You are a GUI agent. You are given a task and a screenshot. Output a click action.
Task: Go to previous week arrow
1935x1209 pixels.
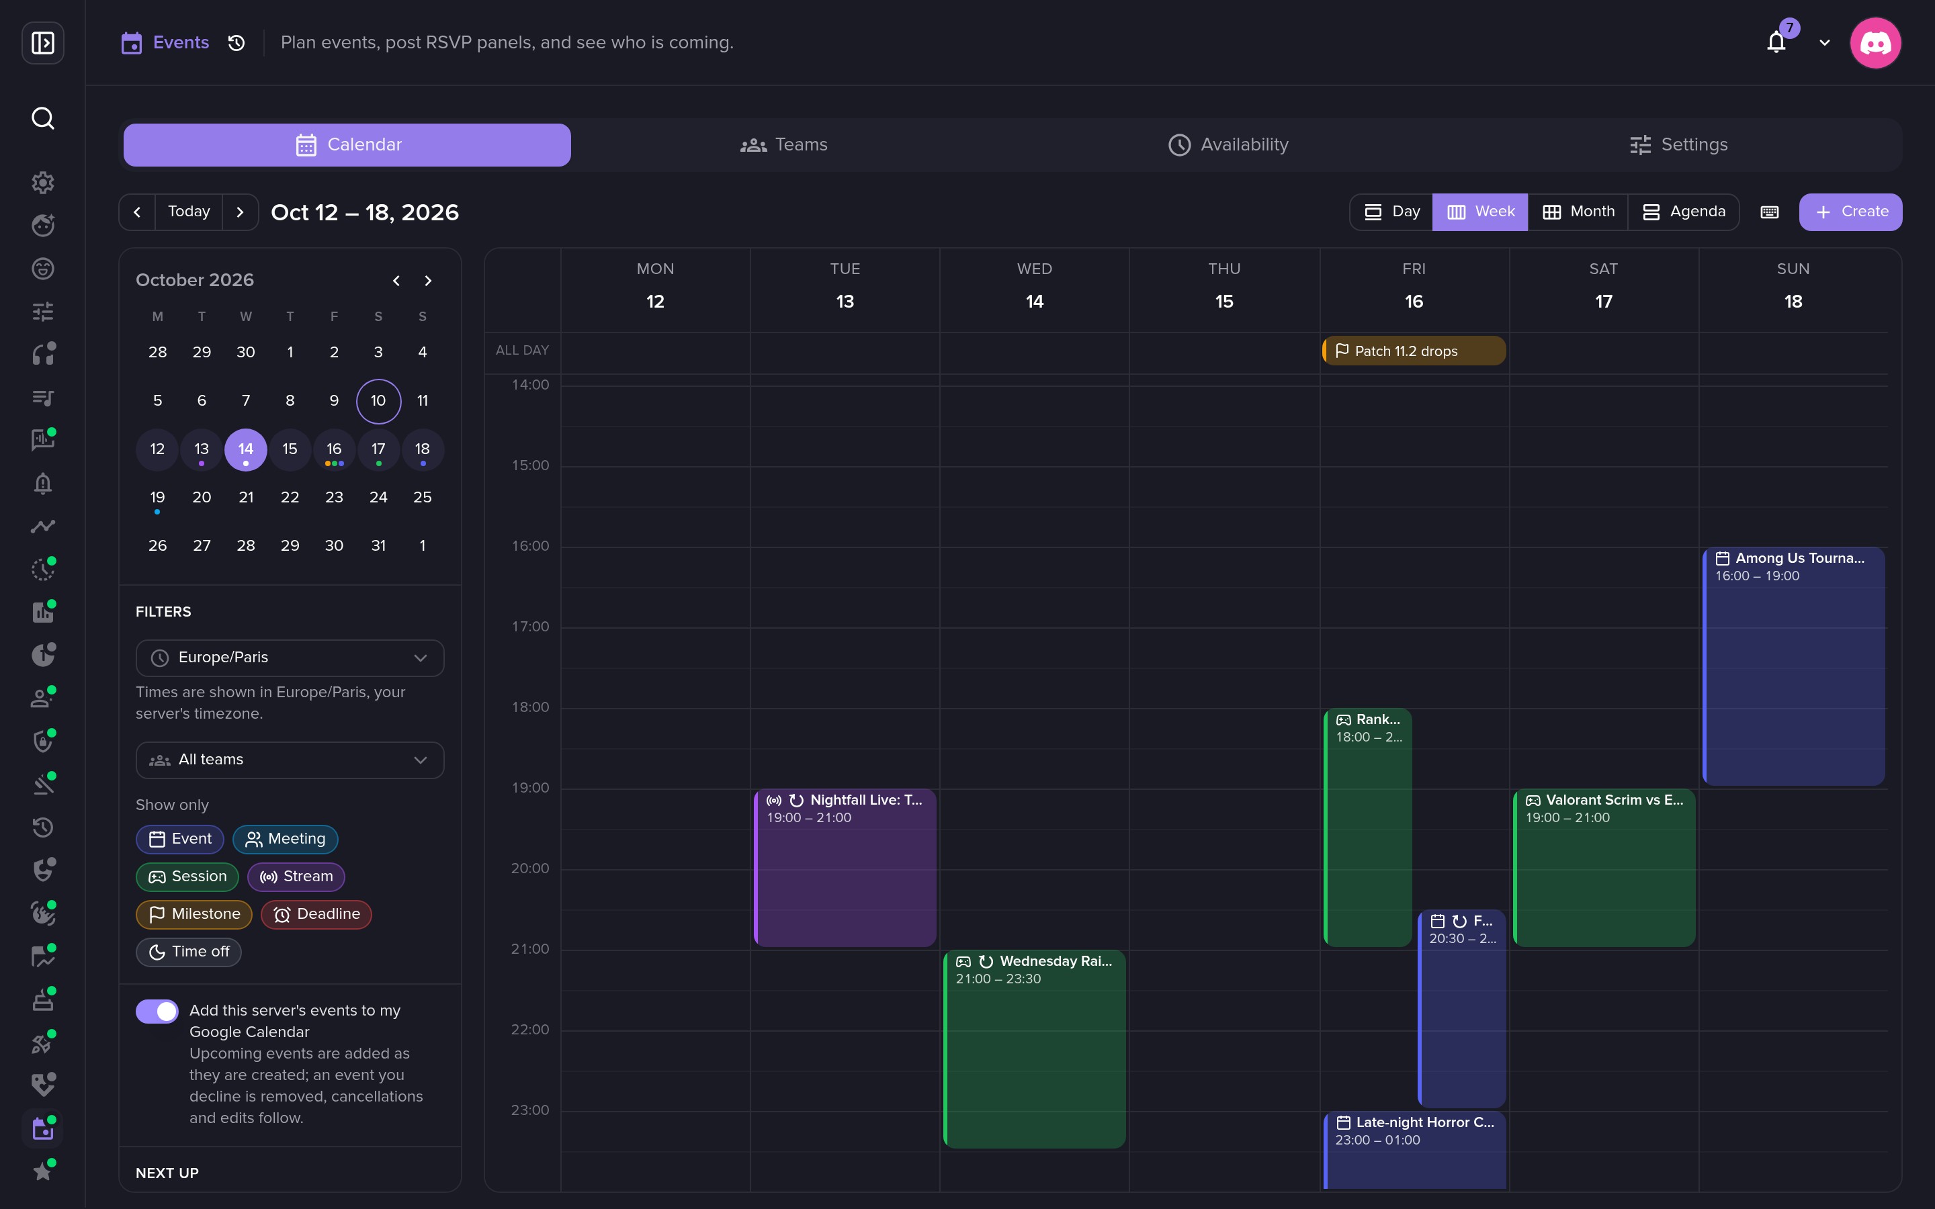pos(138,212)
